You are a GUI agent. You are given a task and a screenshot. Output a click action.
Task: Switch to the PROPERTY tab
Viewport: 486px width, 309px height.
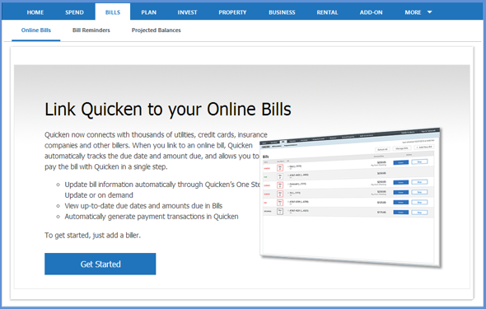click(232, 12)
